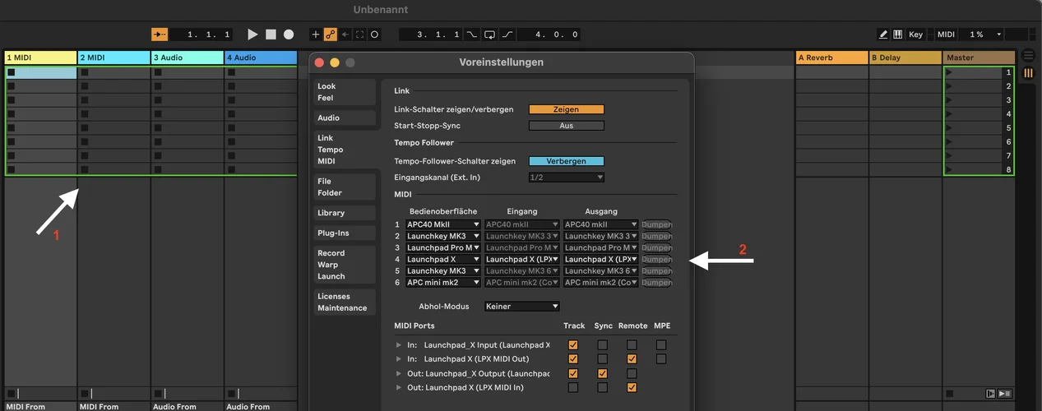
Task: Open the APC40 MkII Bedienoberfläche dropdown
Action: point(443,224)
